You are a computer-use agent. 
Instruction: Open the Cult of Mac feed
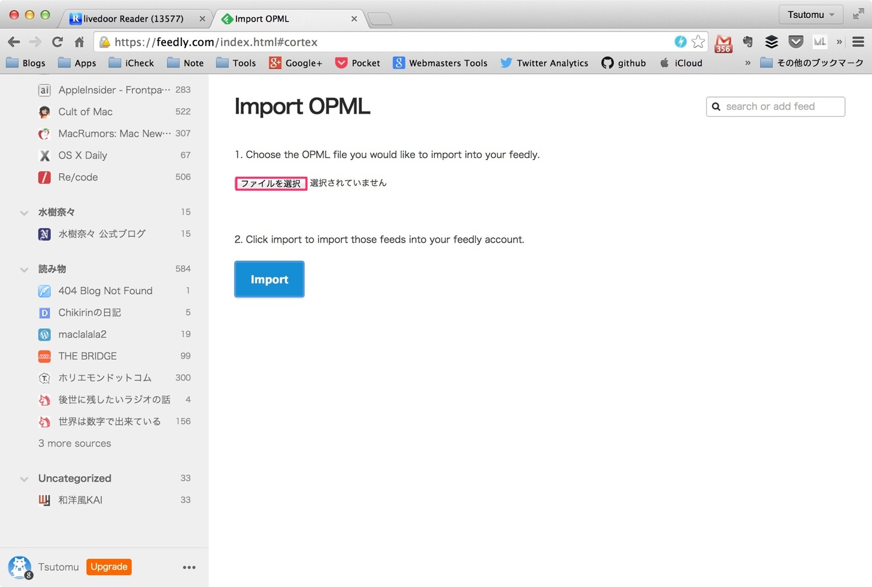(x=114, y=111)
